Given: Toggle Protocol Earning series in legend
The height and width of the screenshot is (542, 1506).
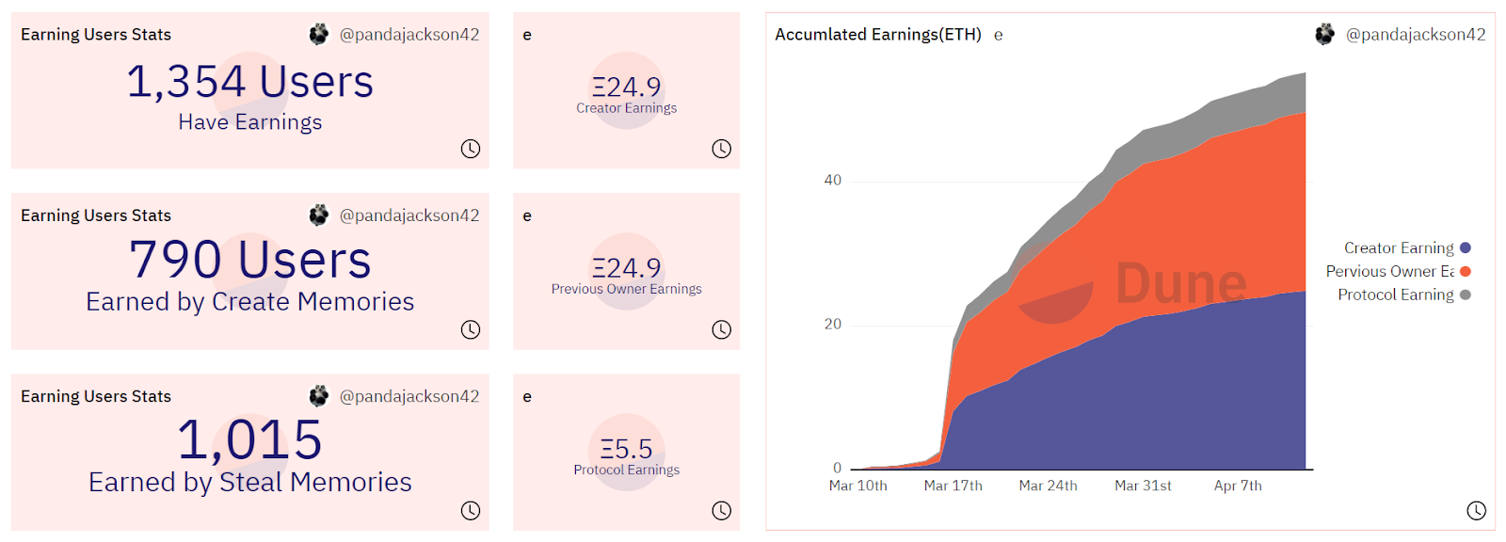Looking at the screenshot, I should click(x=1396, y=295).
